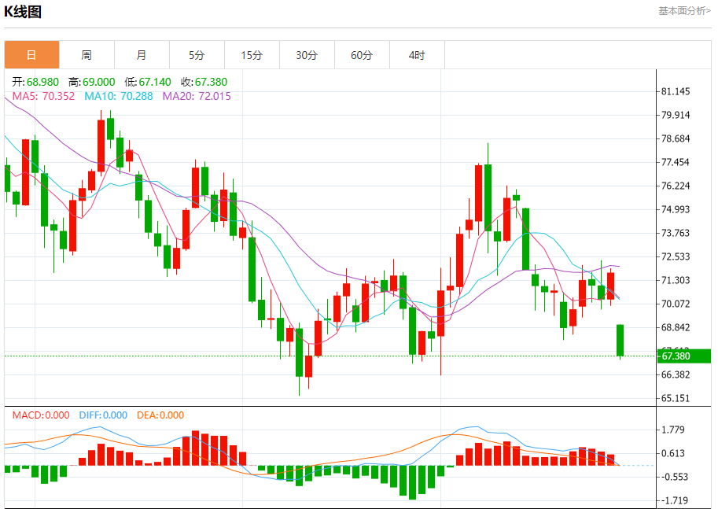This screenshot has width=718, height=509.
Task: Click the 77.454 price axis label
Action: 676,162
